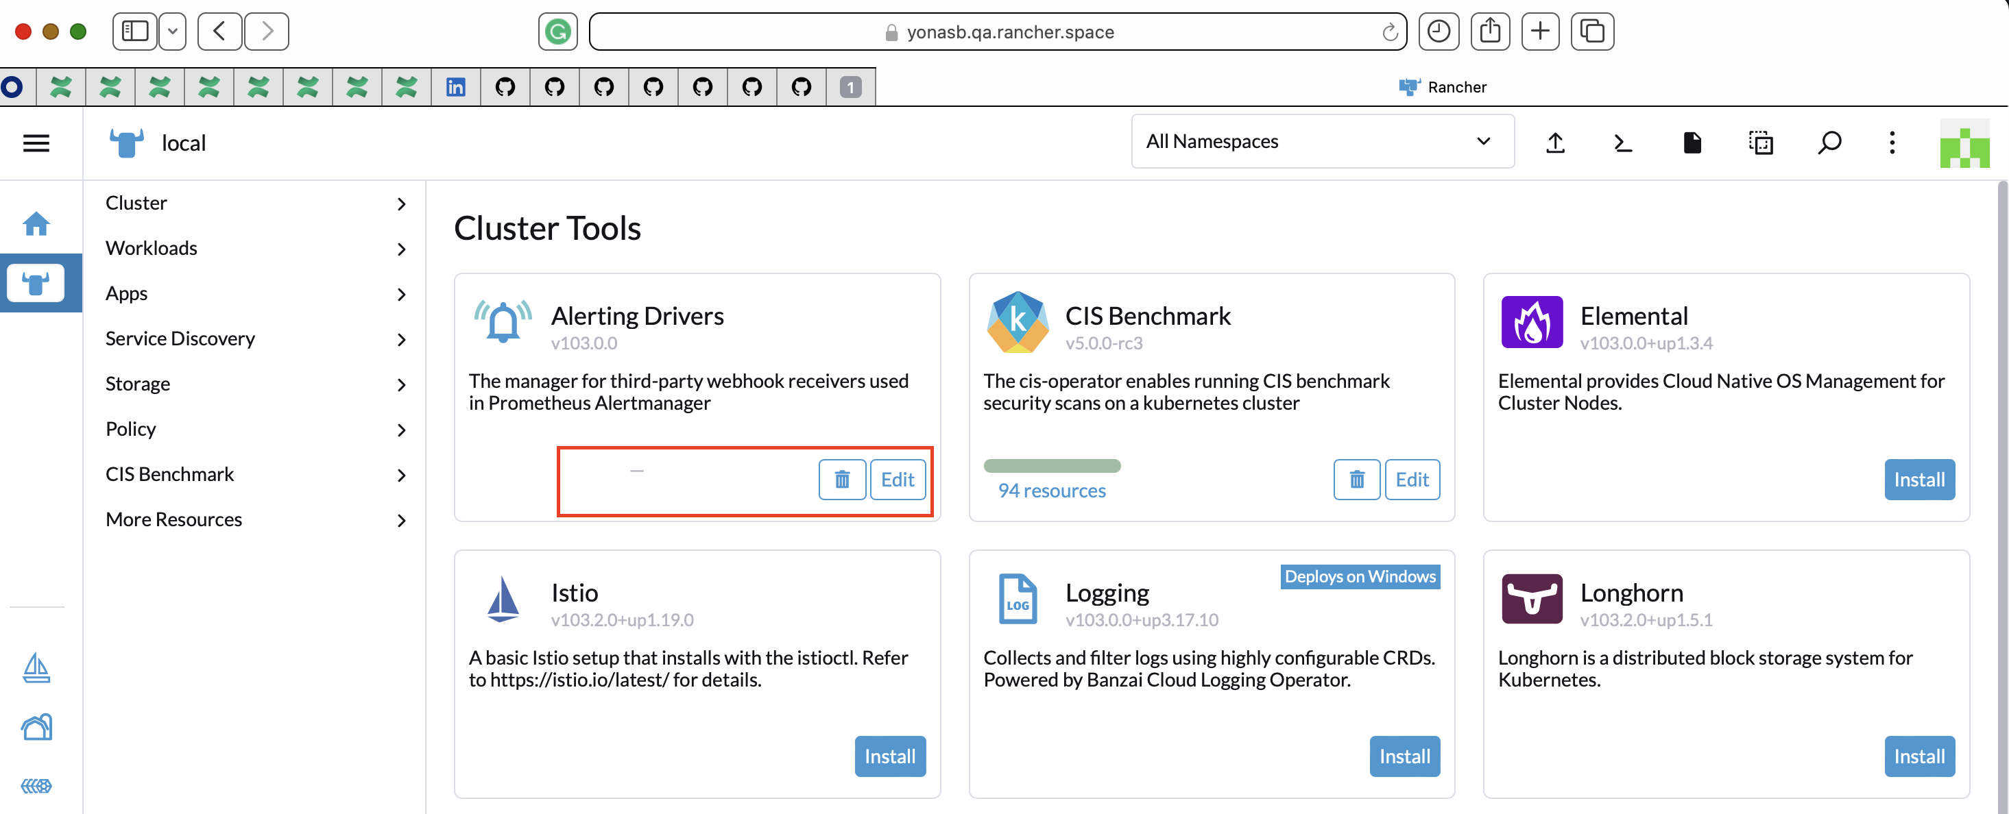Install Longhorn block storage
Screen dimensions: 2009x814
click(x=1919, y=756)
